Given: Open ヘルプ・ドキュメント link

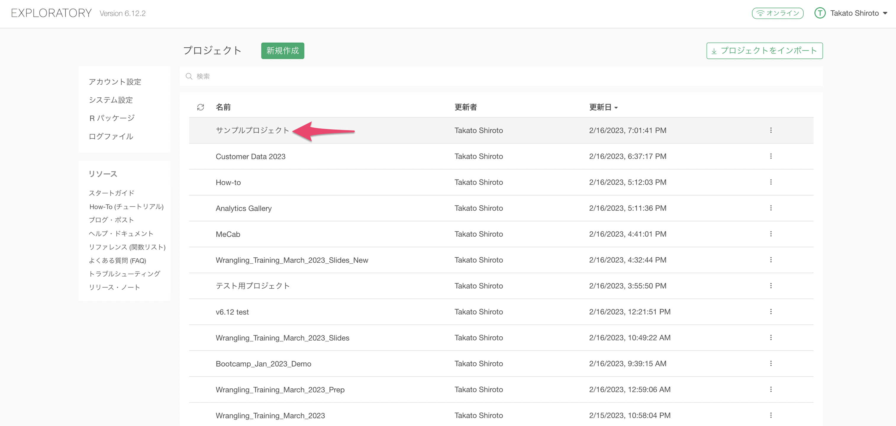Looking at the screenshot, I should [121, 233].
